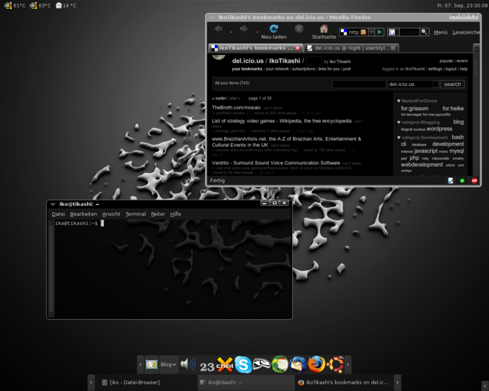
Task: Open Firefox from the bottom dock
Action: pos(316,365)
